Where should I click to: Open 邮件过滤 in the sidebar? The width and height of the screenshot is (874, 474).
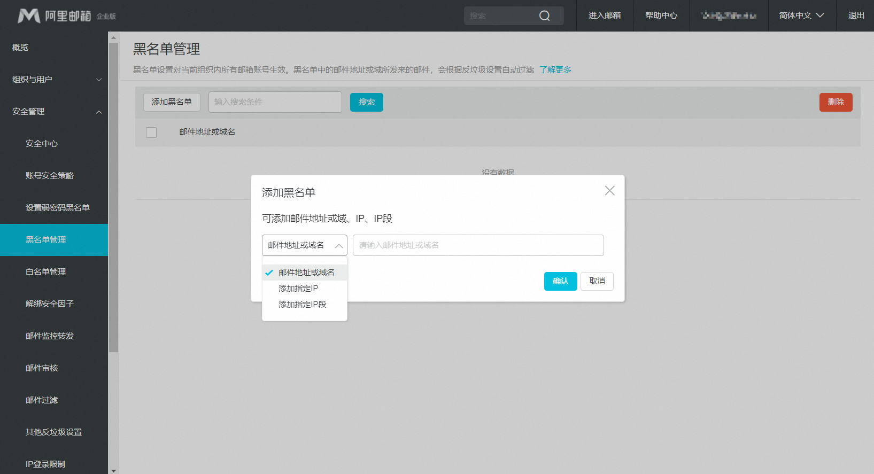pos(42,400)
